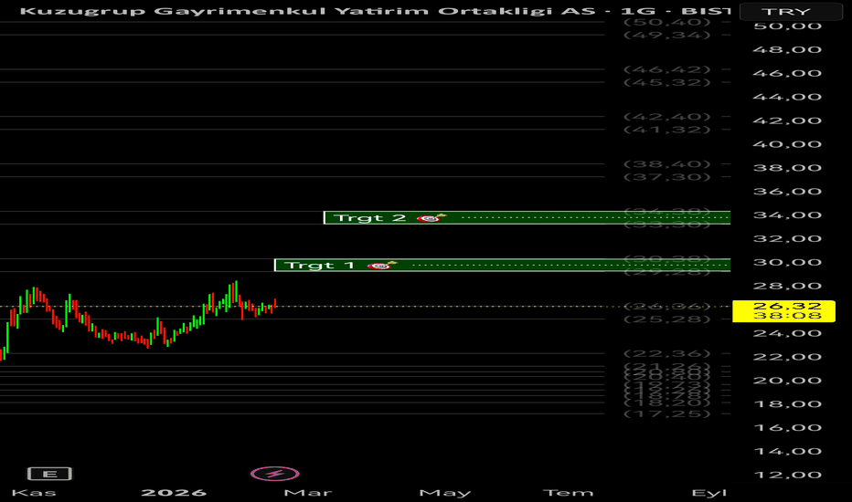852x502 pixels.
Task: Click the 34,00 price scale value
Action: (x=787, y=214)
